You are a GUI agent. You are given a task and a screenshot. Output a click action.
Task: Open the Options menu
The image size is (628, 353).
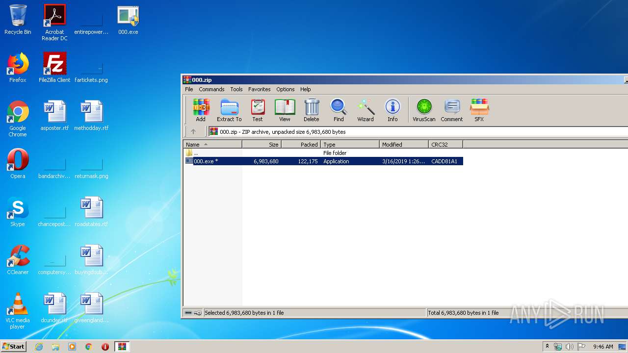coord(285,89)
